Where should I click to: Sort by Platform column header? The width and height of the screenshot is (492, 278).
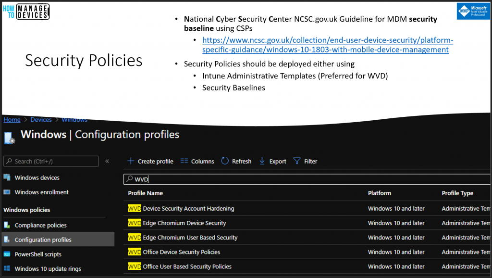click(380, 193)
